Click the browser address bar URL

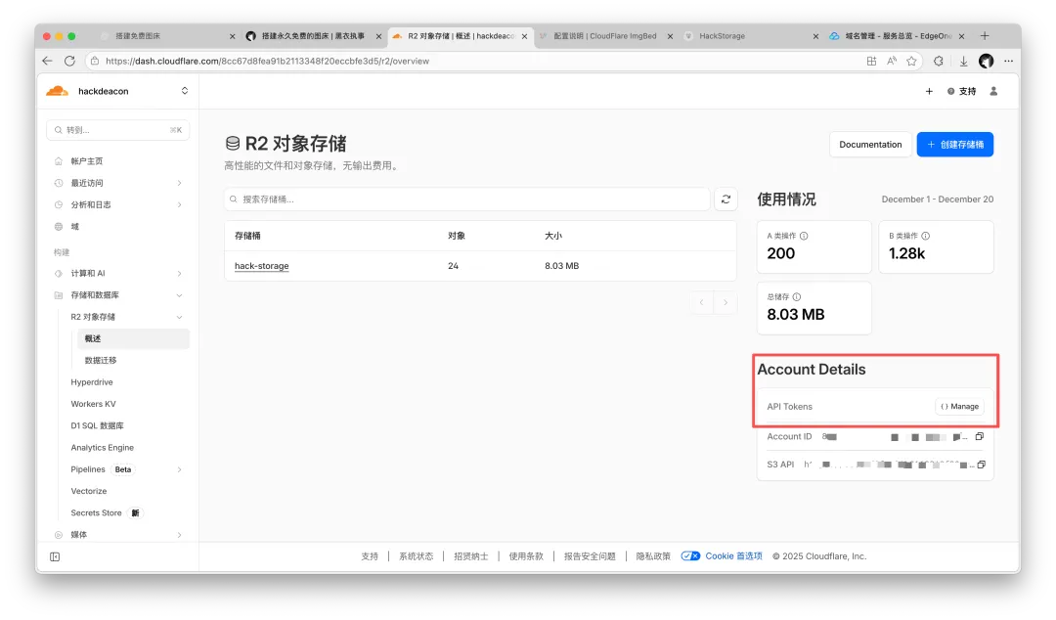click(267, 61)
